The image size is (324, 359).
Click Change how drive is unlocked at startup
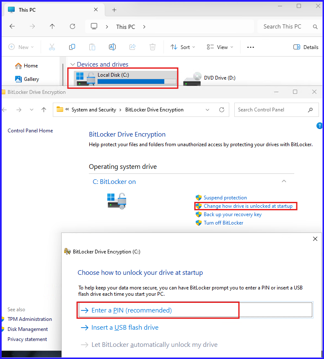click(248, 206)
